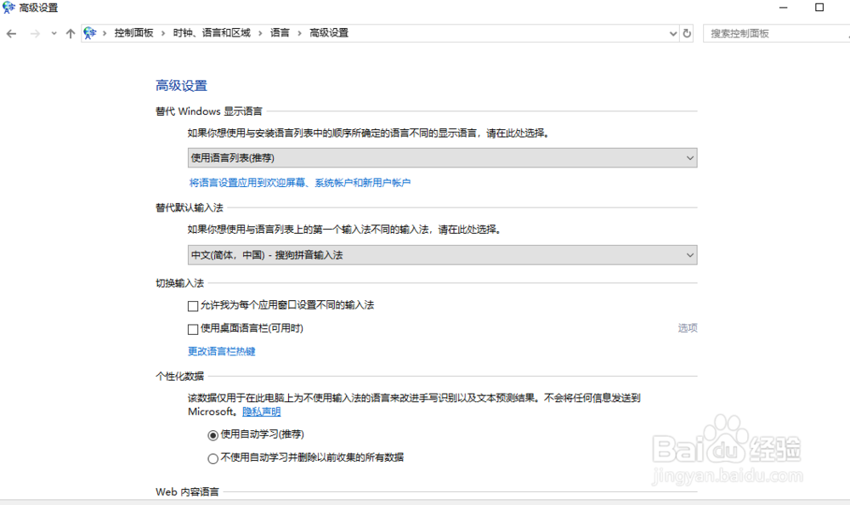Click 选项 next to the desktop language bar setting
This screenshot has width=850, height=505.
pyautogui.click(x=687, y=328)
